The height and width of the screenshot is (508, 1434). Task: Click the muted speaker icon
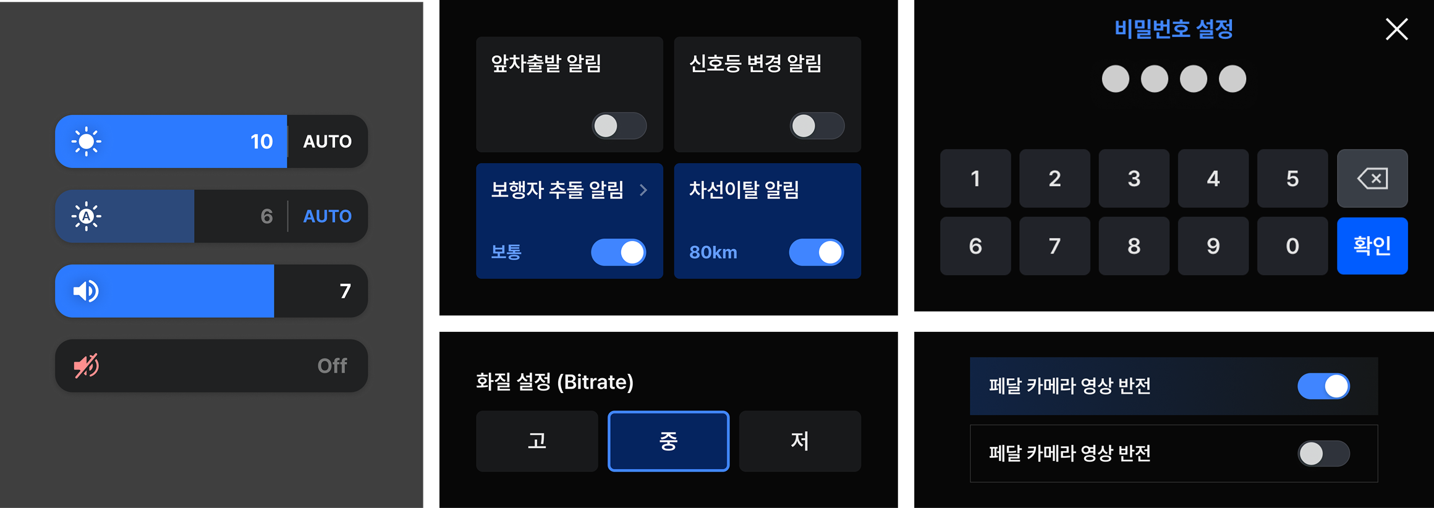87,365
